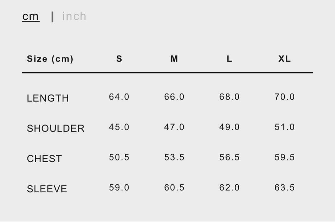Select the 62.0 sleeve value for L
This screenshot has width=335, height=222.
[229, 188]
